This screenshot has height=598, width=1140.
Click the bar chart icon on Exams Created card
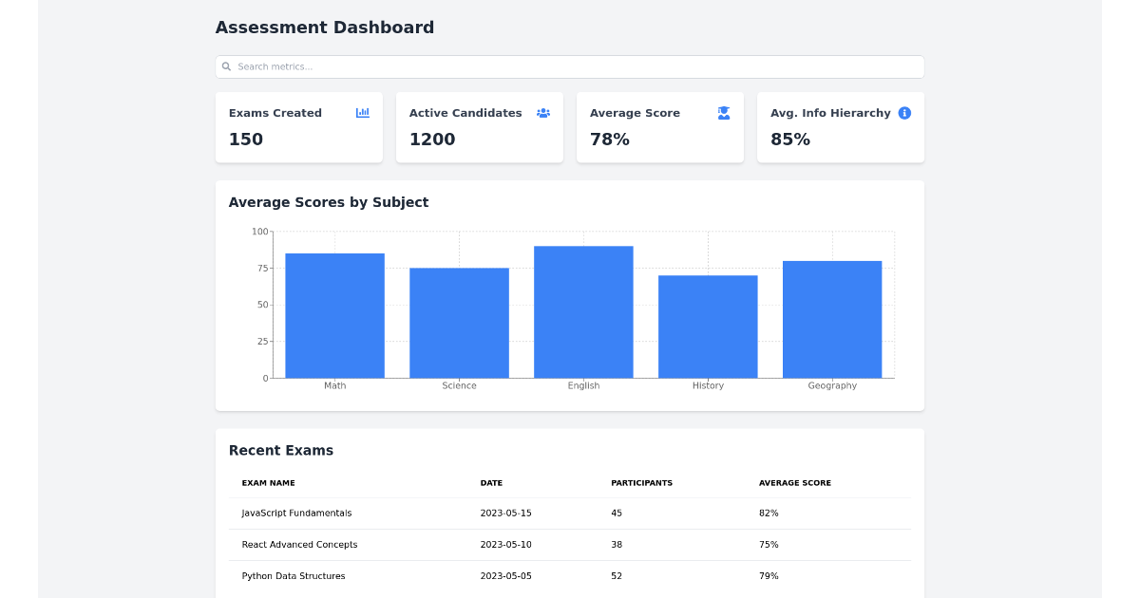tap(362, 112)
